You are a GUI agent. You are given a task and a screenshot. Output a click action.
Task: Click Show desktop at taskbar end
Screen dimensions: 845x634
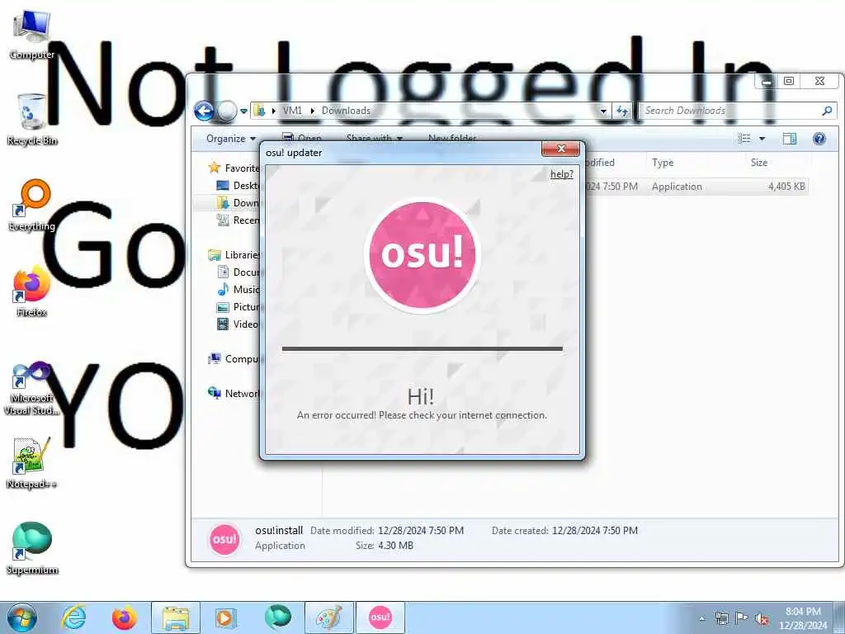pyautogui.click(x=838, y=617)
